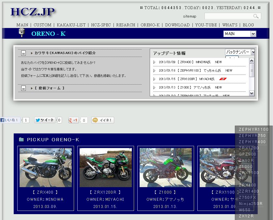Click the sitemap link
Image resolution: width=273 pixels, height=220 pixels.
(x=190, y=16)
